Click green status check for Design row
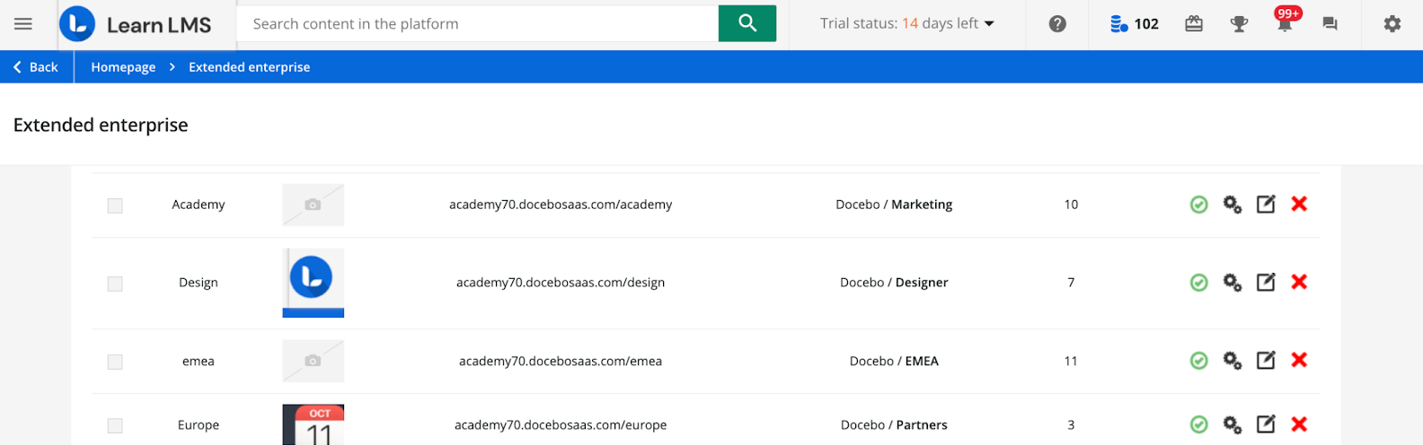The image size is (1423, 445). point(1199,283)
